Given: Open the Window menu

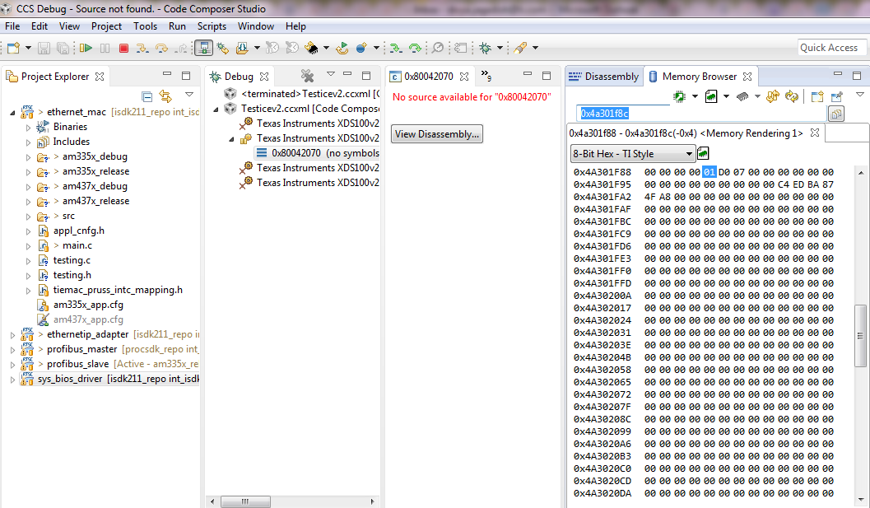Looking at the screenshot, I should pos(256,26).
